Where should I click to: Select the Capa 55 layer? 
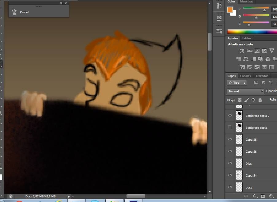click(x=251, y=139)
